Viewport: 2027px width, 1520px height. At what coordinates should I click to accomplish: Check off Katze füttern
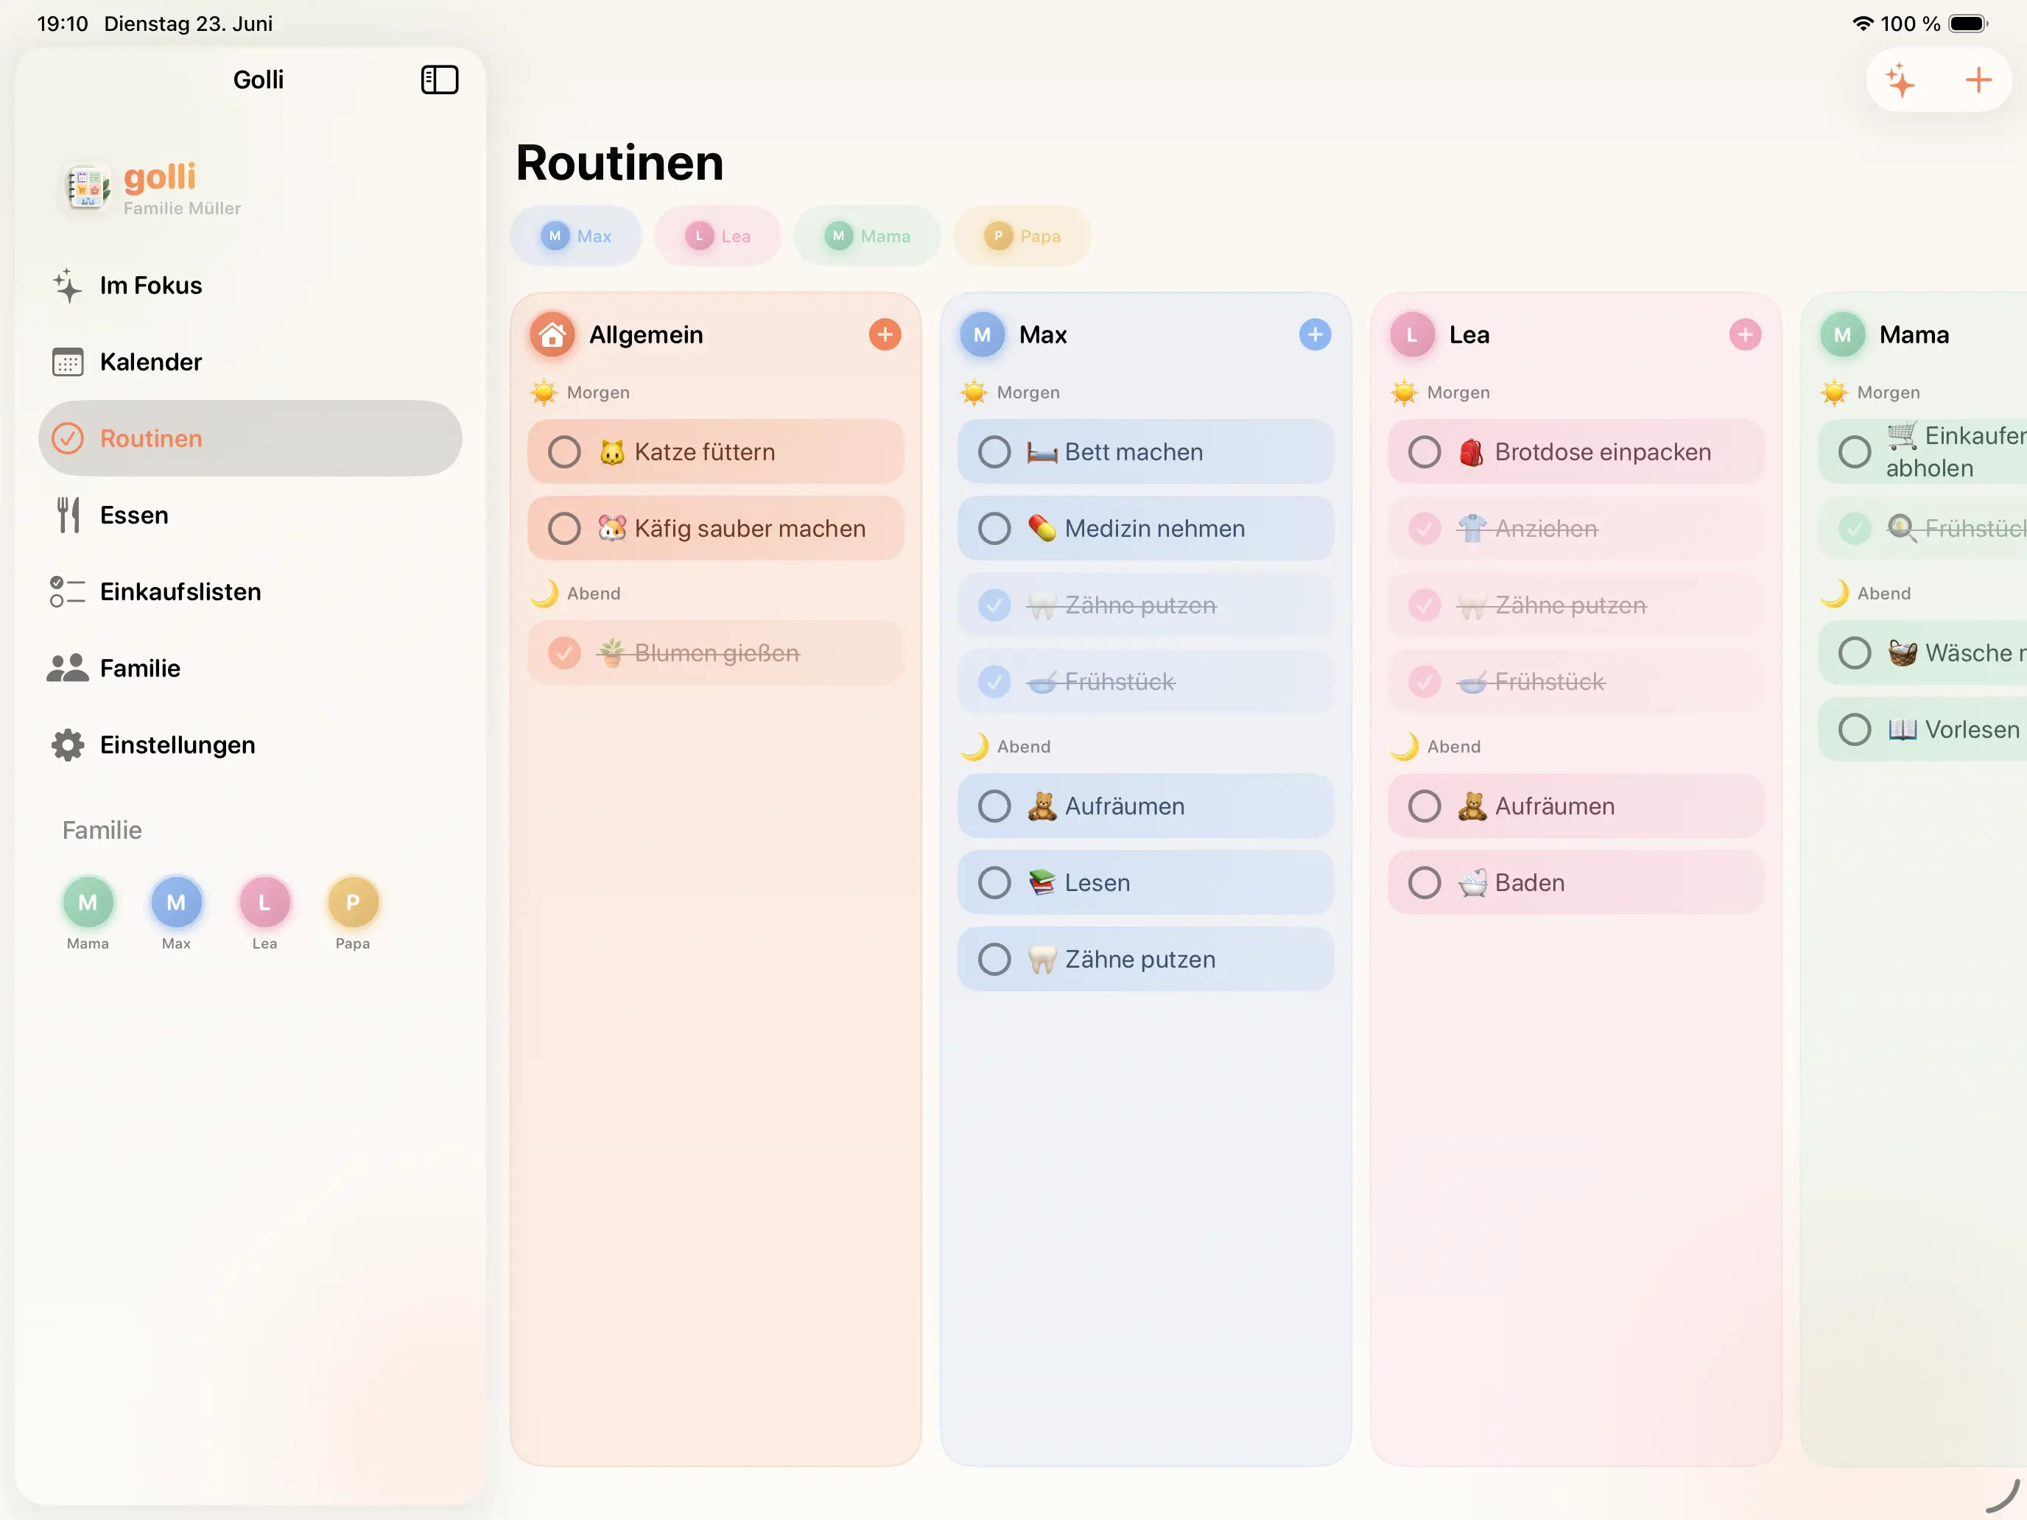[564, 451]
